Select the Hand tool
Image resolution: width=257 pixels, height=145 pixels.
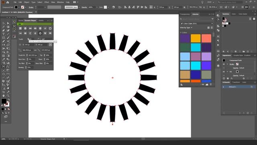[4, 96]
